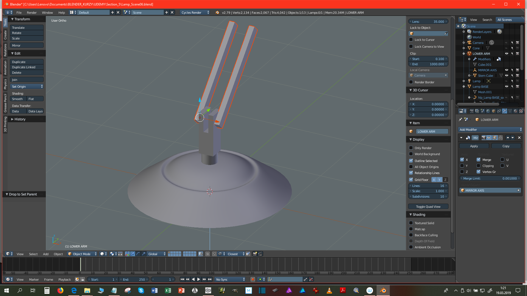The image size is (527, 296).
Task: Toggle selectability cursor for Camera row
Action: tap(512, 43)
